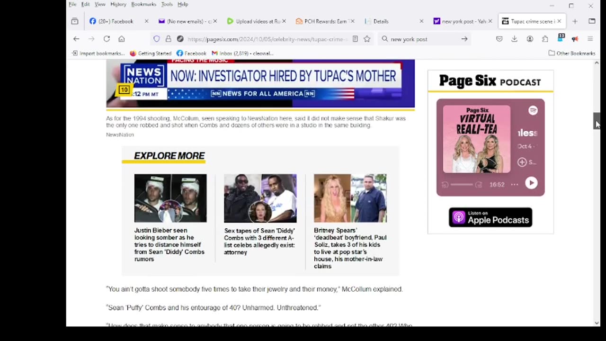Open the Edit menu

[85, 4]
